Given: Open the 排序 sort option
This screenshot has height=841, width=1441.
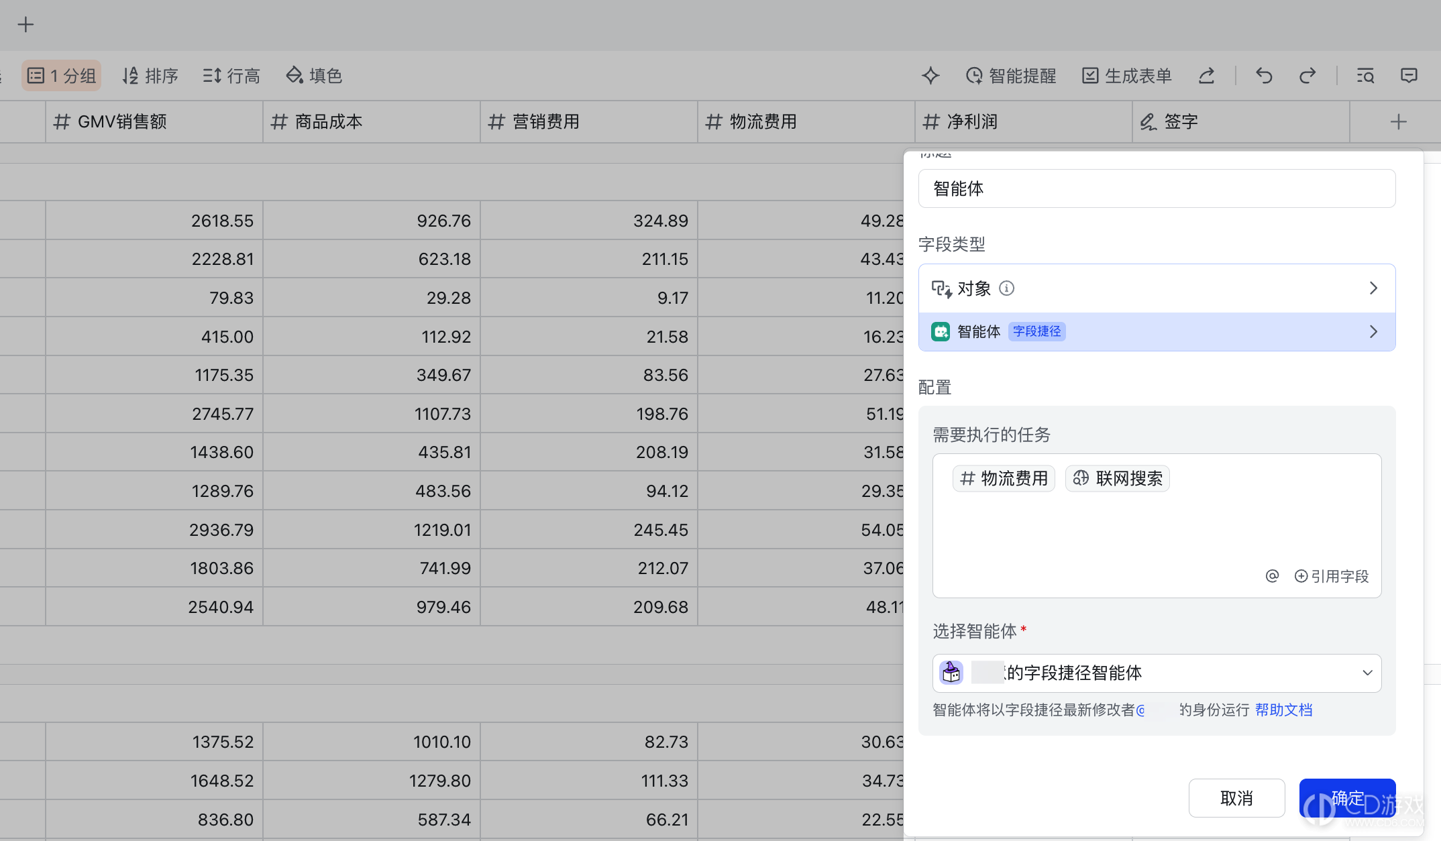Looking at the screenshot, I should pyautogui.click(x=150, y=76).
